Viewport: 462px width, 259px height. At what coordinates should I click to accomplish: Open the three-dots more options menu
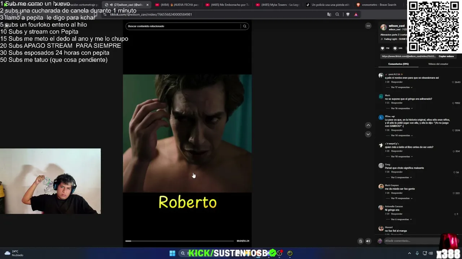click(x=368, y=26)
